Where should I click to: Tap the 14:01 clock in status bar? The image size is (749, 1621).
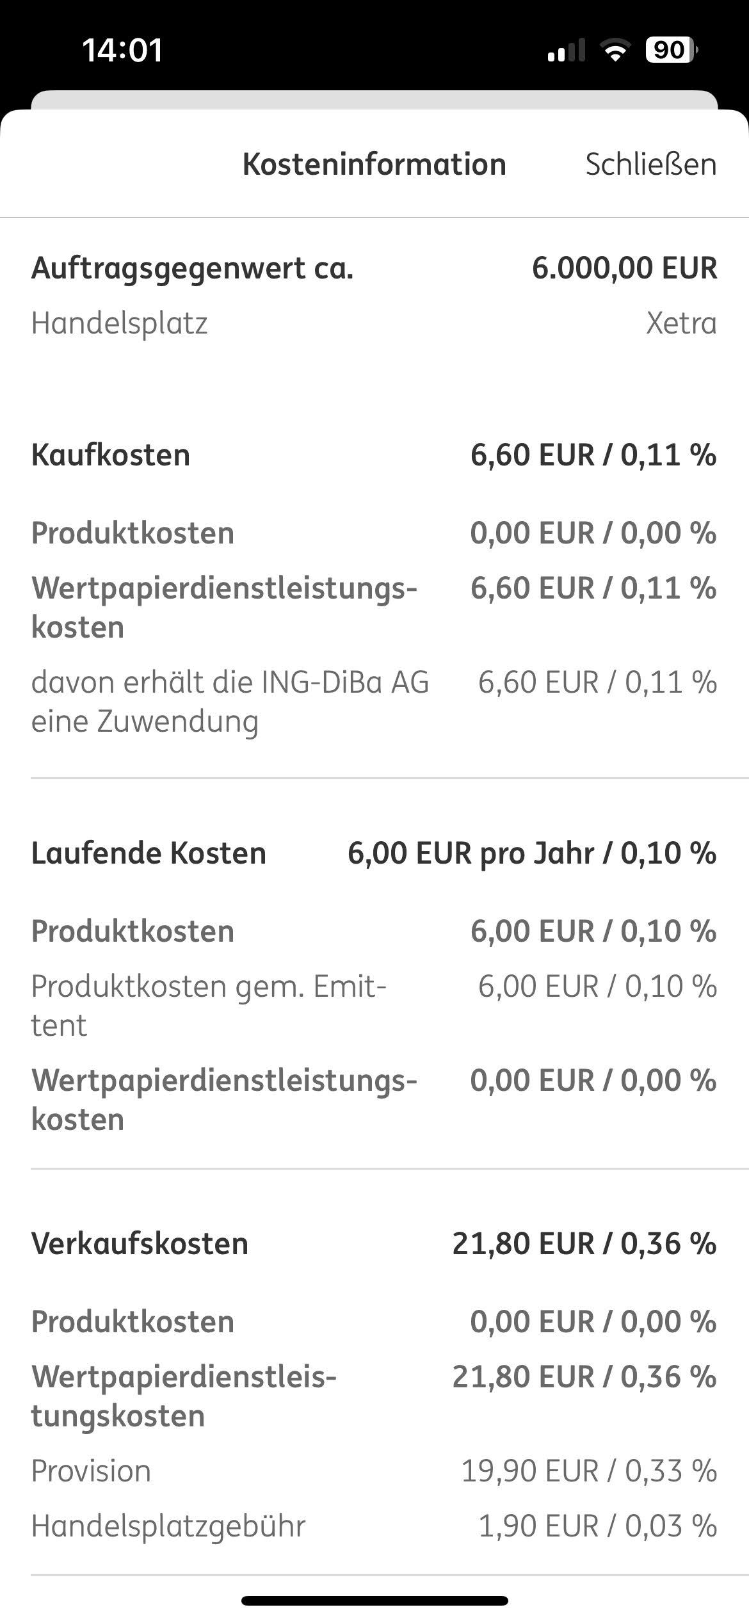(x=122, y=51)
